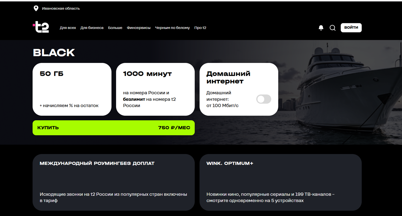The height and width of the screenshot is (216, 402).
Task: Open notifications bell icon
Action: [x=321, y=28]
